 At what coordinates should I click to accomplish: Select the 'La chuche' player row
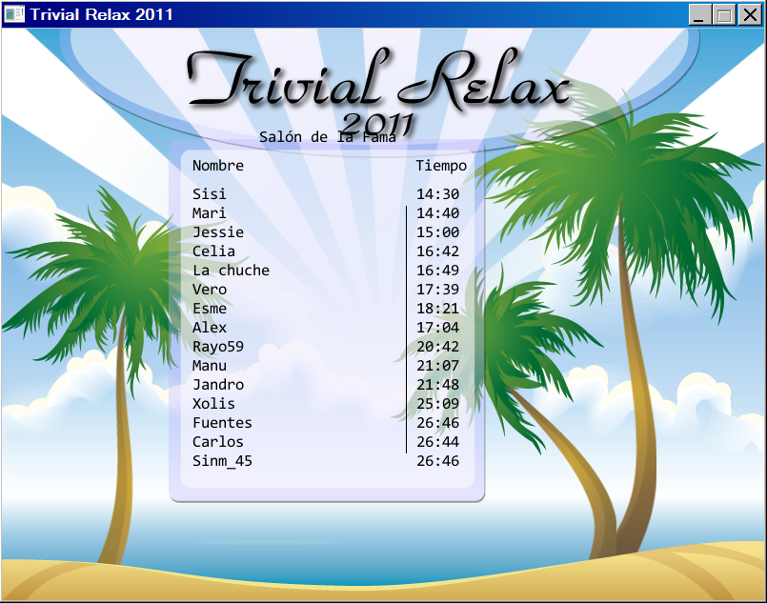point(231,271)
